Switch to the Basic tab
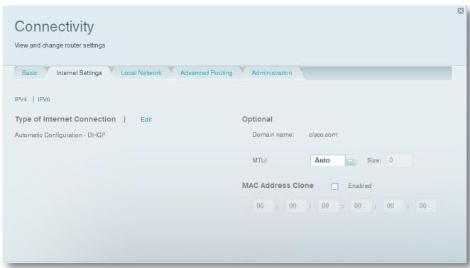The image size is (470, 268). 29,73
